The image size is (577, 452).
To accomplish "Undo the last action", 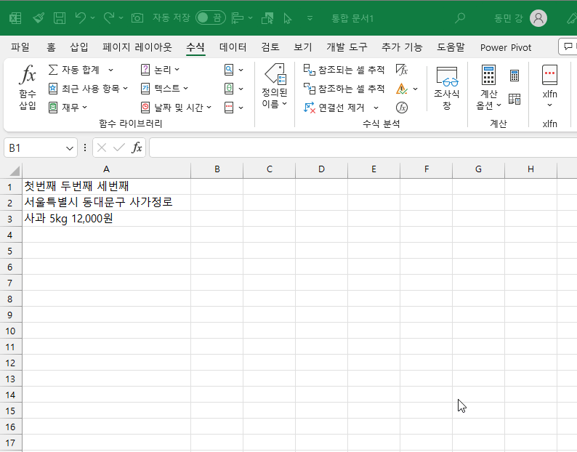I will 81,17.
